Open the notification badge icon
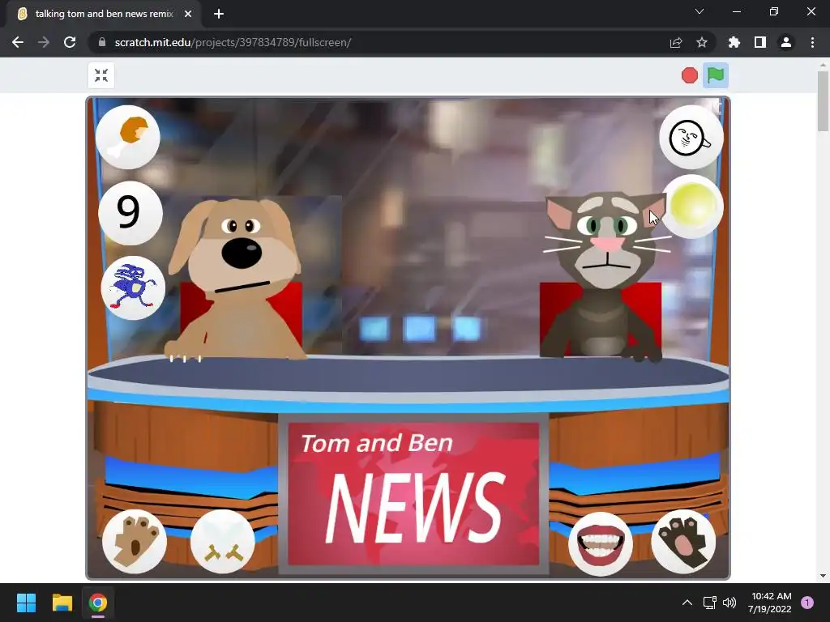This screenshot has width=830, height=622. click(x=807, y=603)
